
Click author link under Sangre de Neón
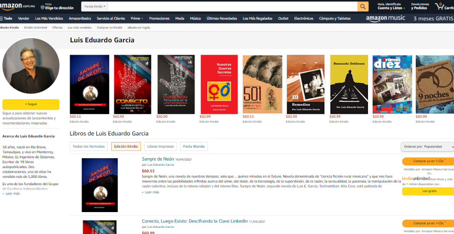point(161,165)
